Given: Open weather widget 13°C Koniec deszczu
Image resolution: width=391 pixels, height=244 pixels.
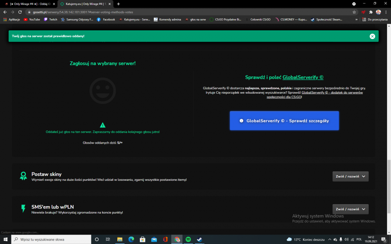Looking at the screenshot, I should [x=306, y=239].
